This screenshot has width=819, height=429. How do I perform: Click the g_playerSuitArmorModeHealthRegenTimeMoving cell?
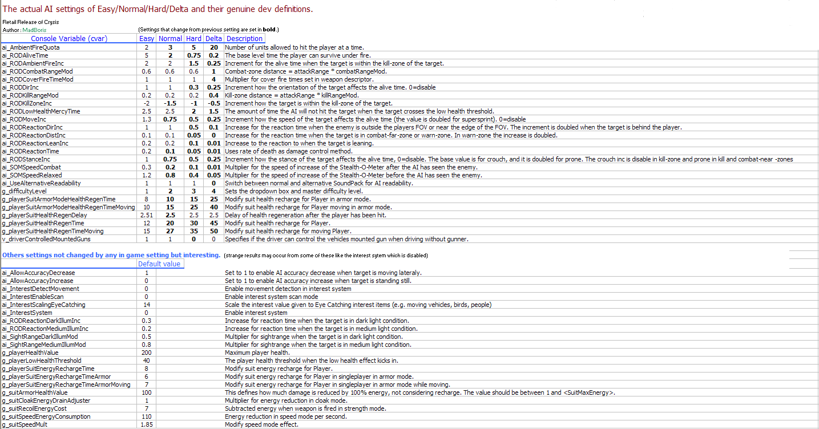pyautogui.click(x=69, y=207)
